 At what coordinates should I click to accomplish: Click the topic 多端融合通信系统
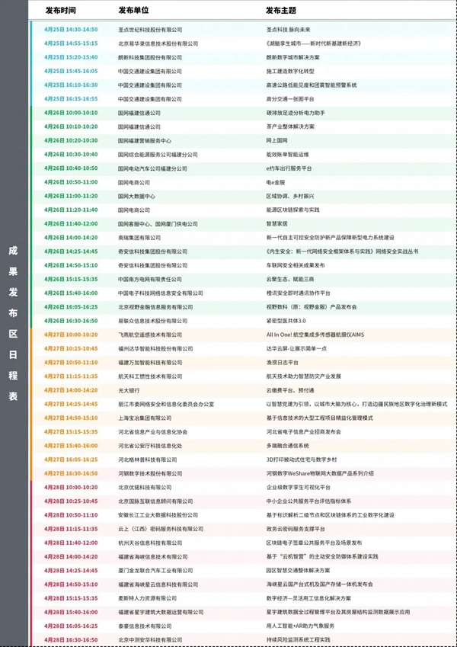pos(288,446)
